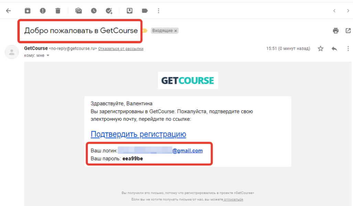This screenshot has width=353, height=206.
Task: Print the email
Action: (x=336, y=31)
